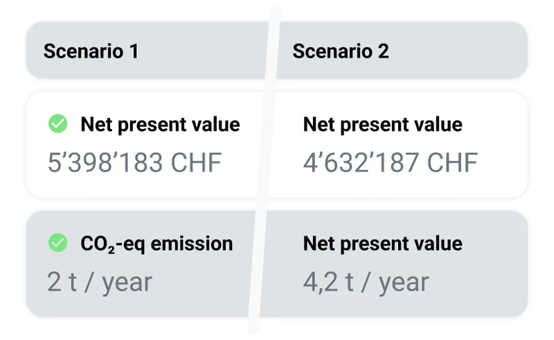Select the 2 t / year value
This screenshot has height=340, width=554.
100,282
